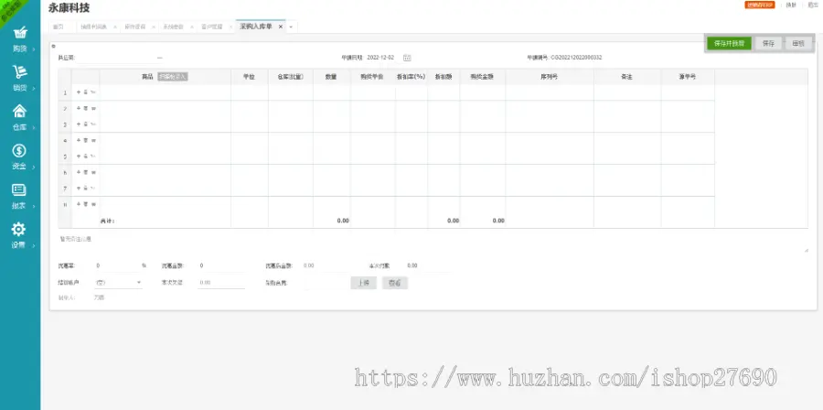Click the green 保存并新增 button
Viewport: 823px width, 410px height.
click(x=730, y=43)
